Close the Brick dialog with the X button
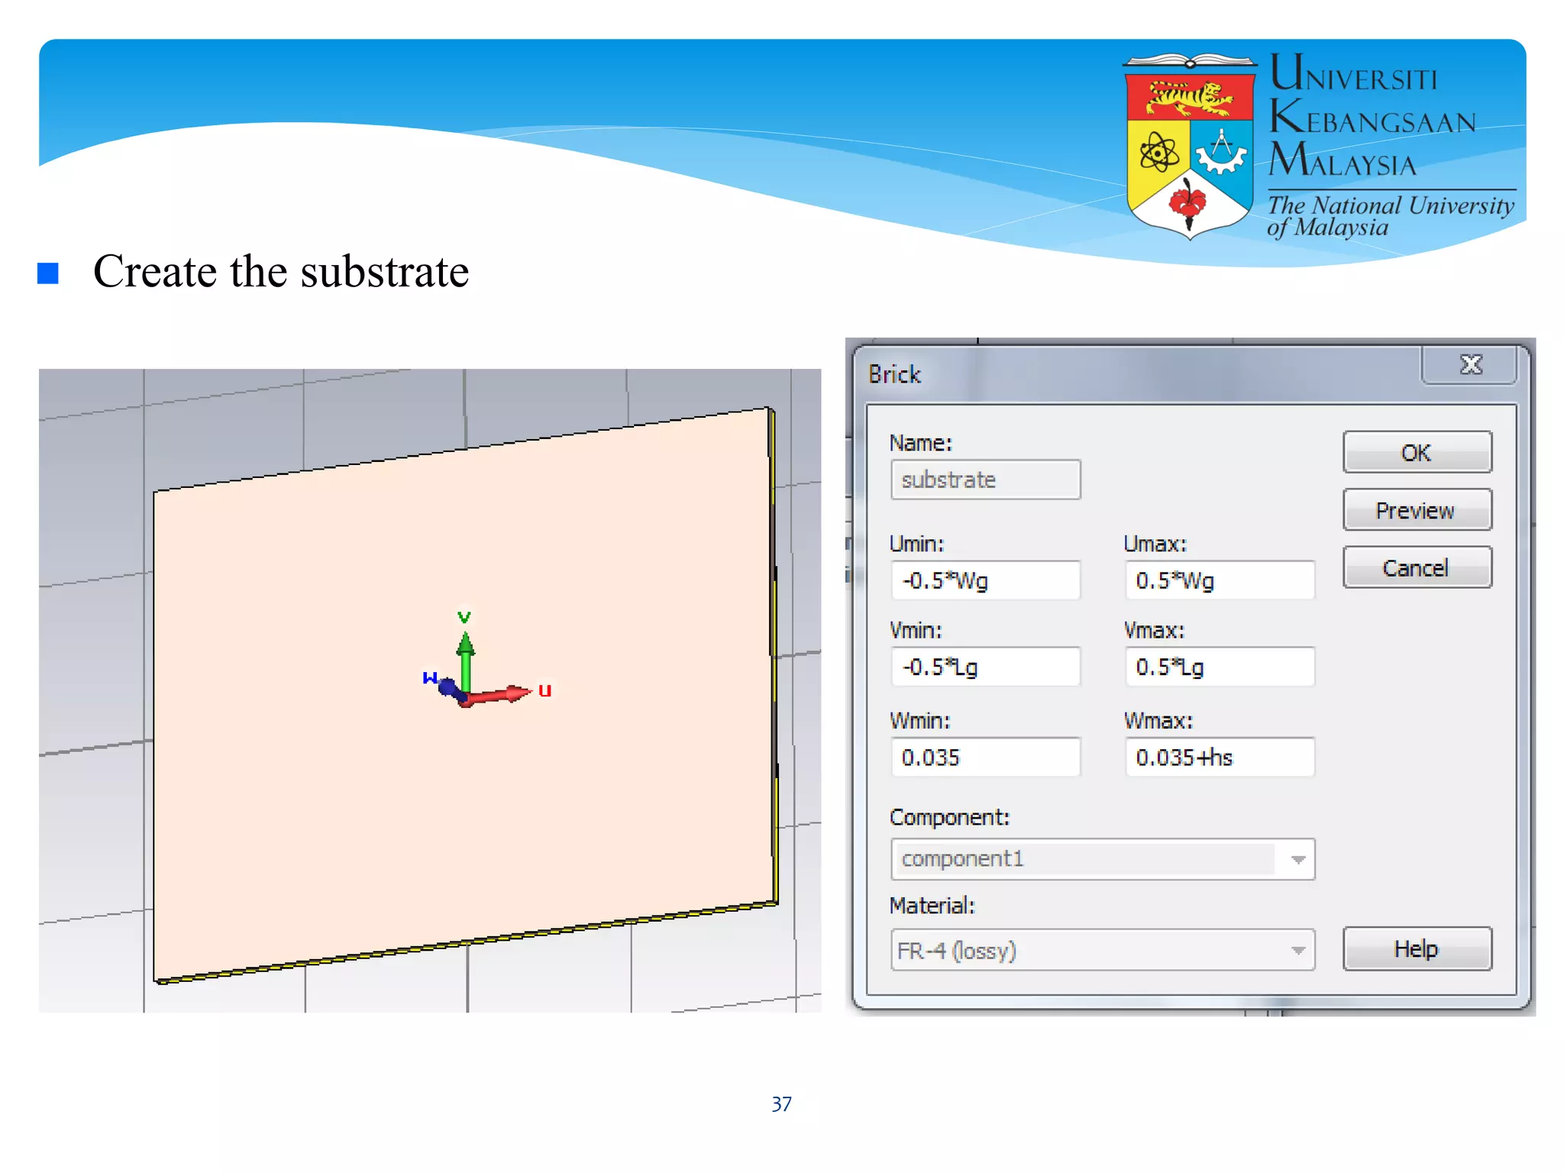 tap(1470, 364)
